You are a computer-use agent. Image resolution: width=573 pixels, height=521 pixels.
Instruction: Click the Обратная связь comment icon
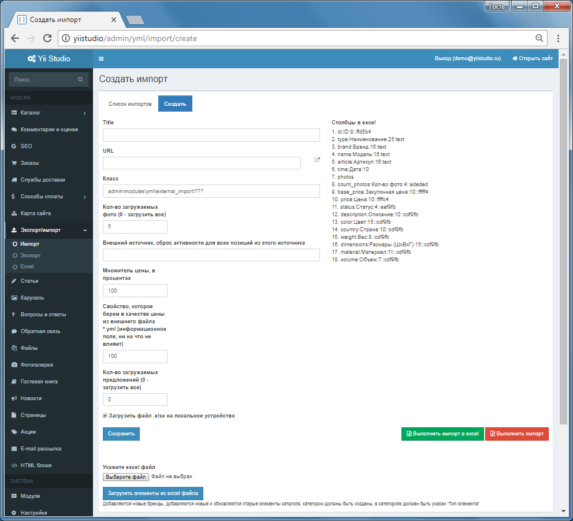(14, 331)
